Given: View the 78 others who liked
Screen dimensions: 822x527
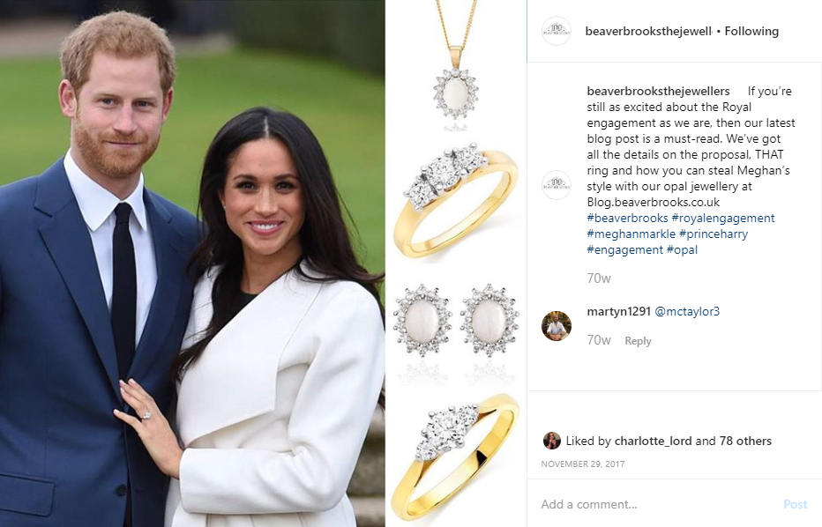Looking at the screenshot, I should coord(745,442).
